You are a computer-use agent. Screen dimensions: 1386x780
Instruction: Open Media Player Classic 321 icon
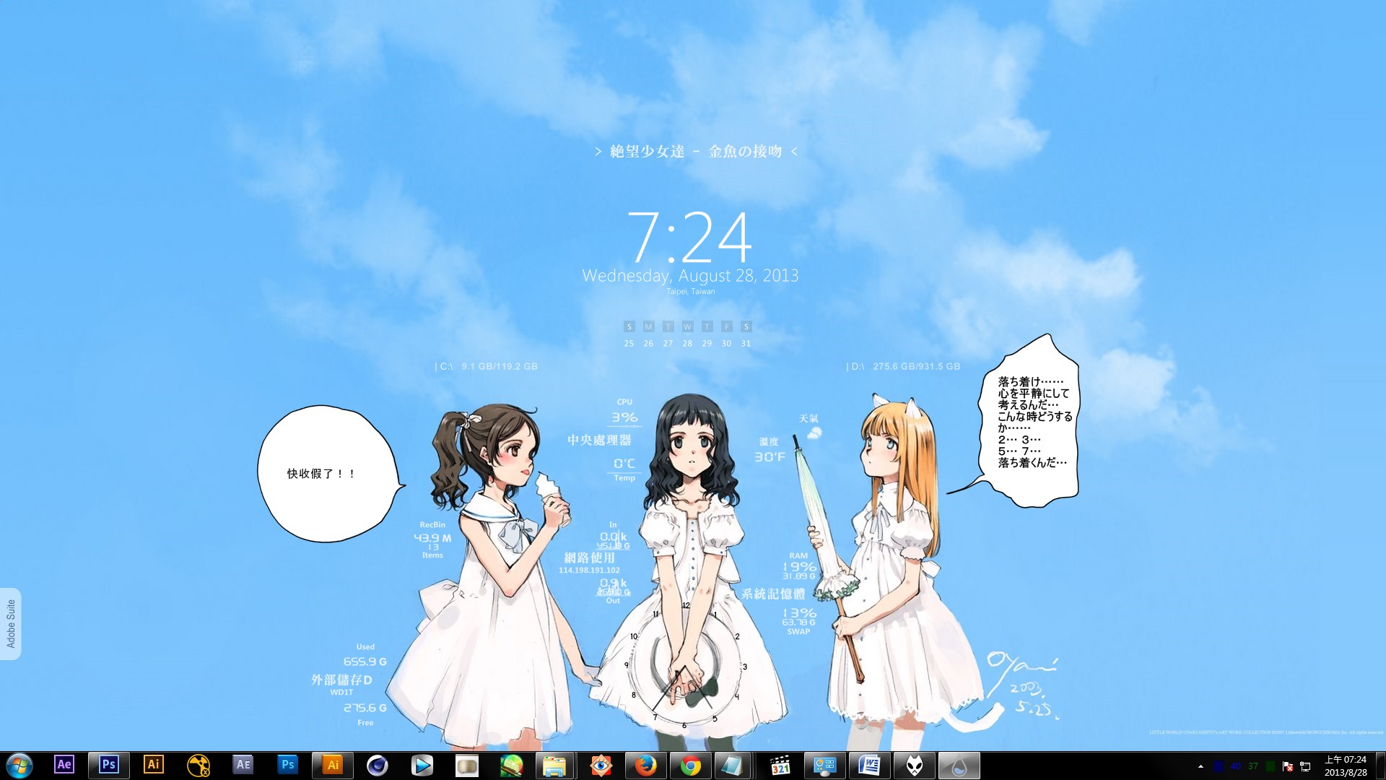click(780, 766)
